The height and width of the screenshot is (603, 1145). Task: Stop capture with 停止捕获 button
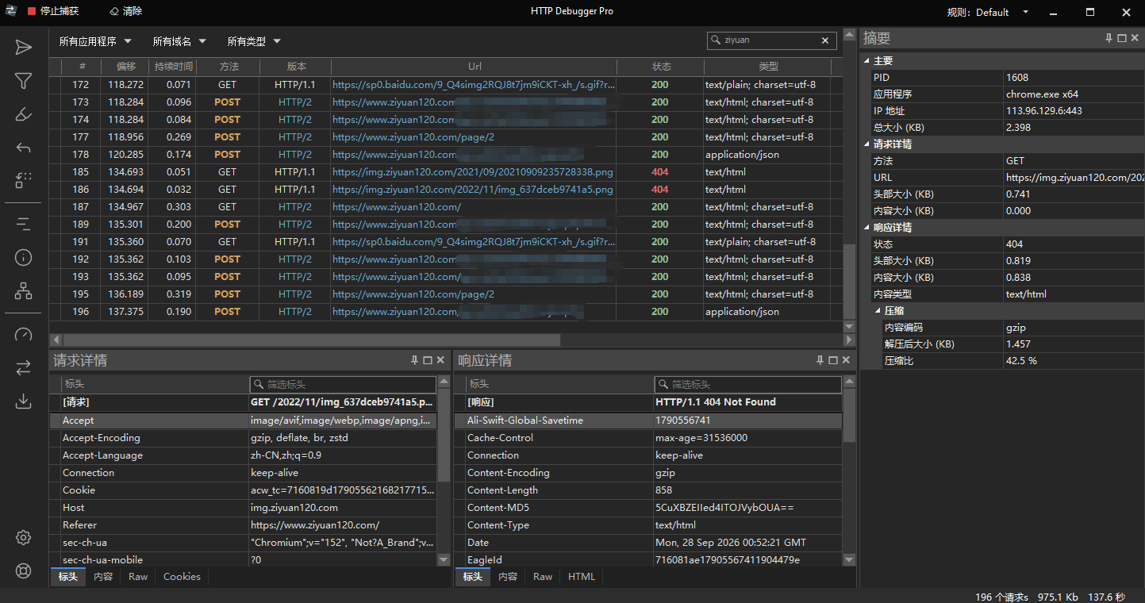click(x=53, y=12)
